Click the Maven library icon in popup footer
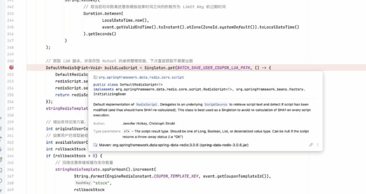This screenshot has width=366, height=194. point(95,145)
